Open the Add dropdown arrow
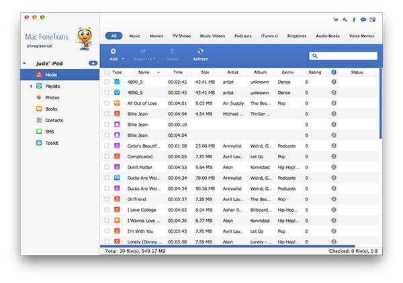Viewport: 403px width, 283px height. point(123,59)
